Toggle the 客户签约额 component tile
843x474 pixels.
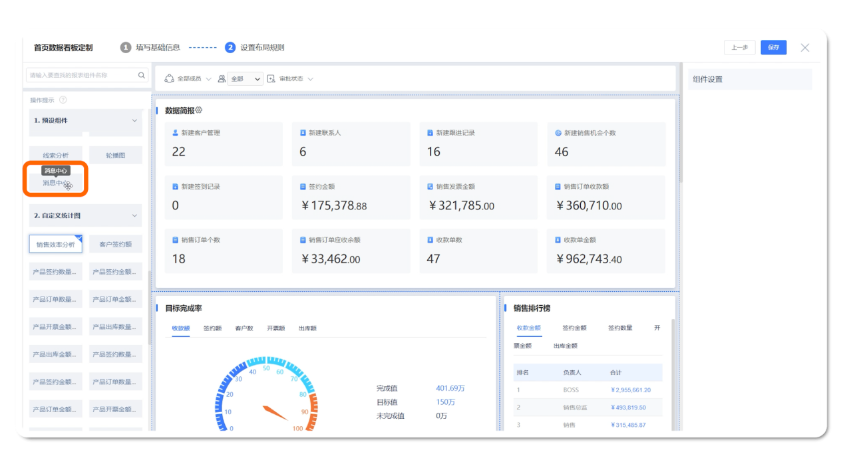pyautogui.click(x=115, y=245)
